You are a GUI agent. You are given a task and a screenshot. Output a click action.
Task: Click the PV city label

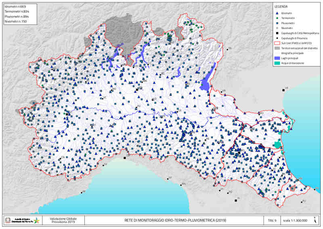[139, 106]
